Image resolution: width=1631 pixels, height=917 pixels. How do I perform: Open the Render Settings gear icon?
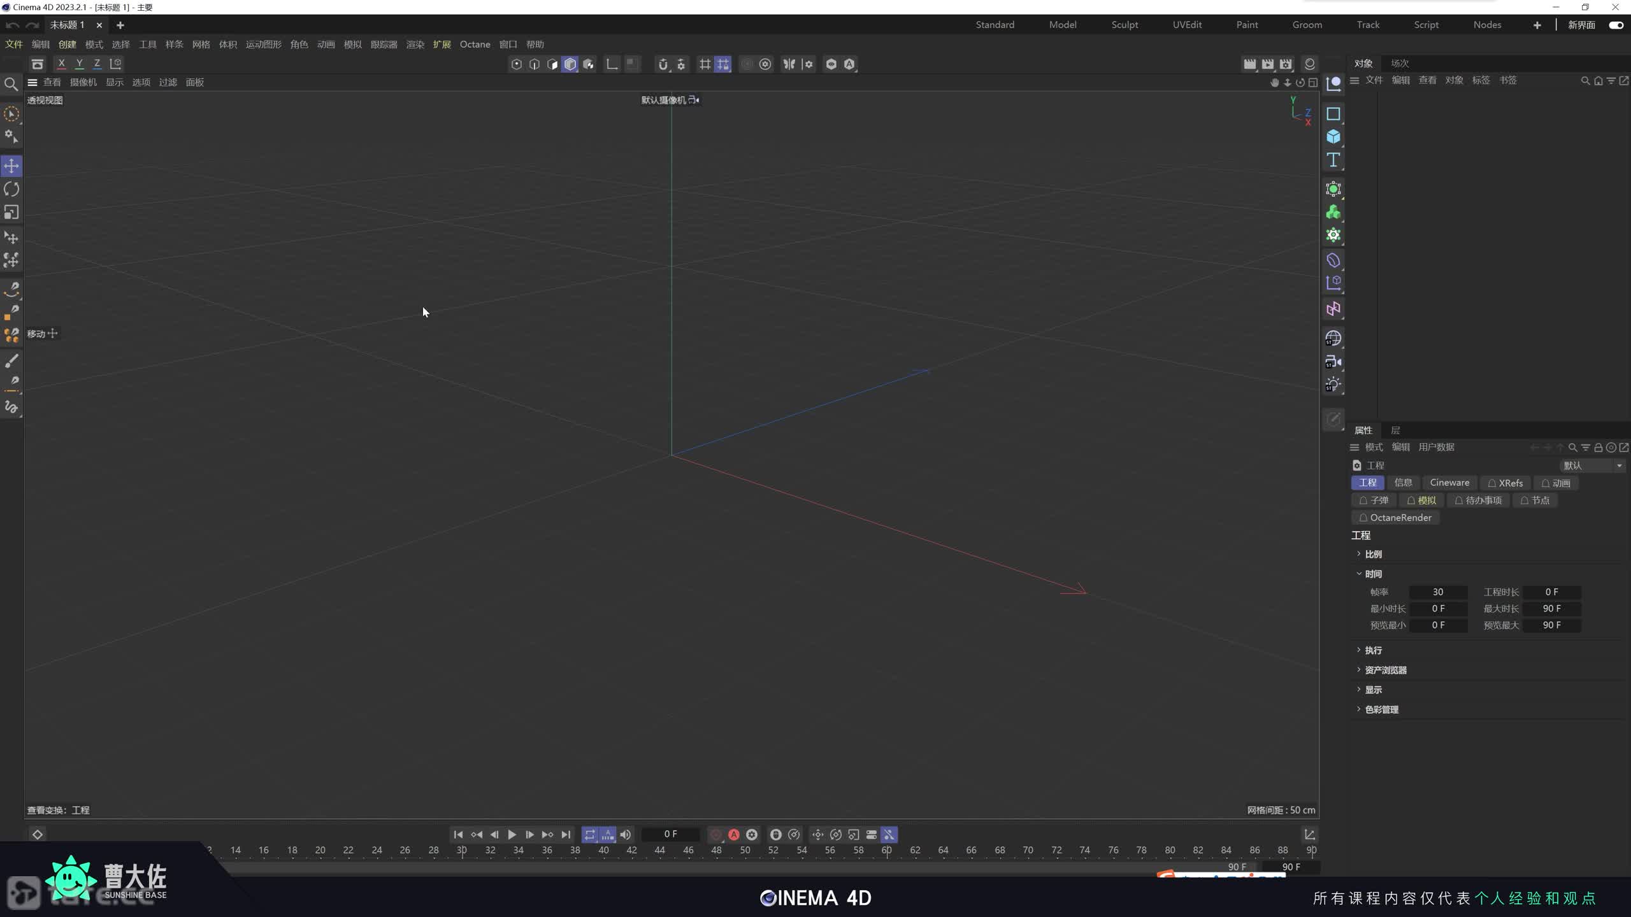765,64
